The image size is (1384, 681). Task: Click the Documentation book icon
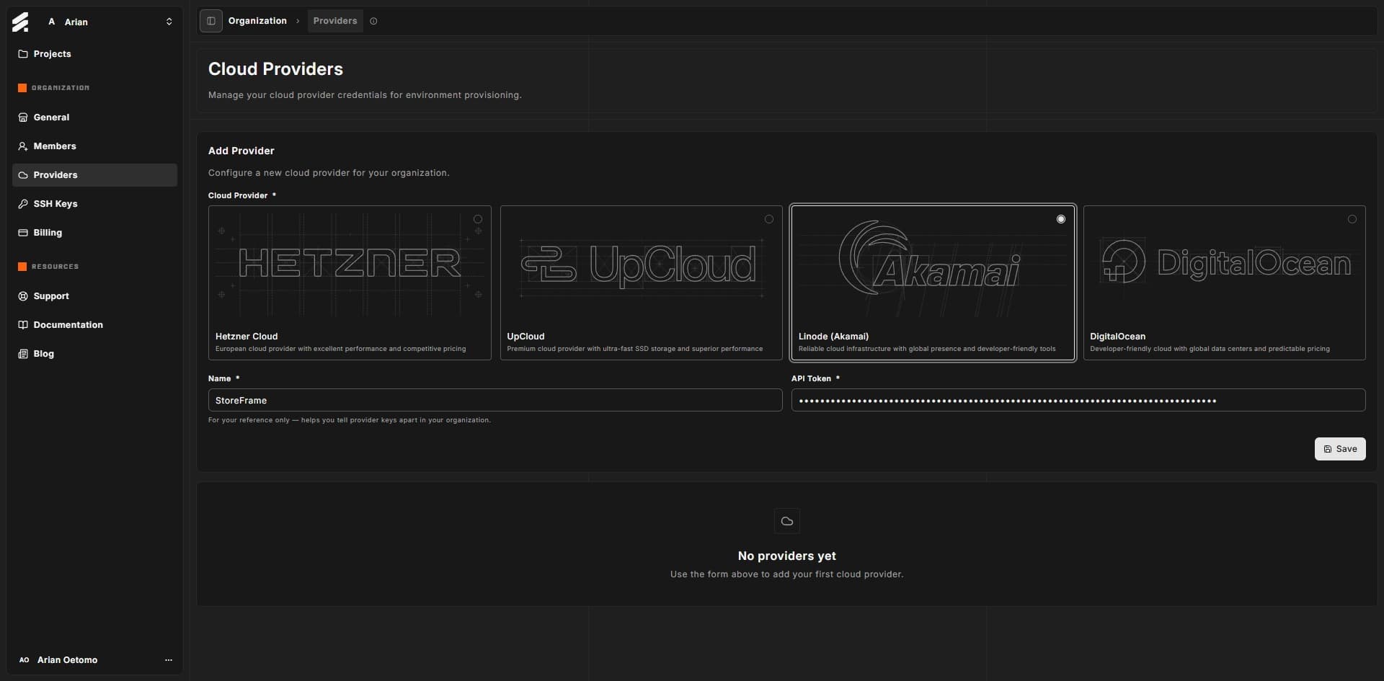click(x=23, y=325)
